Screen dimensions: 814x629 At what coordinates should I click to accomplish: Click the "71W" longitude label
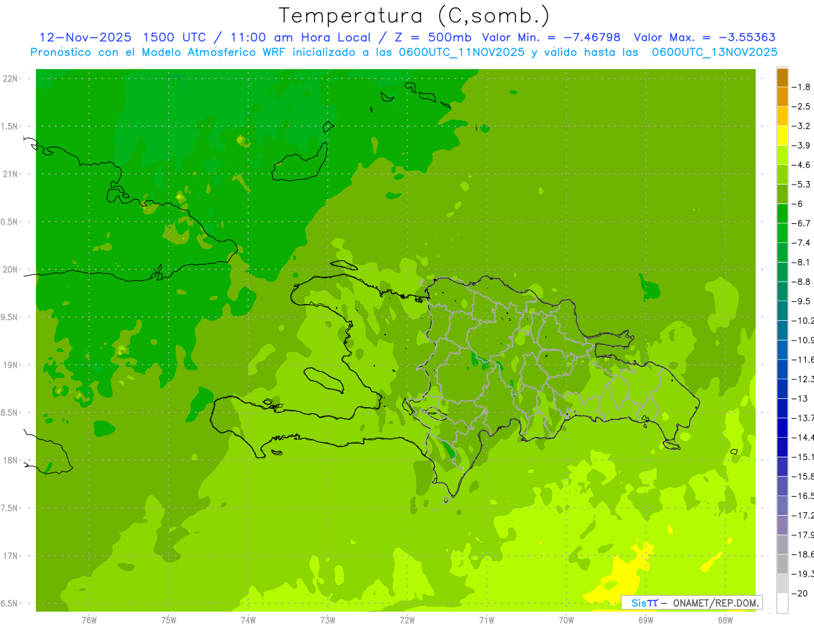[x=486, y=620]
